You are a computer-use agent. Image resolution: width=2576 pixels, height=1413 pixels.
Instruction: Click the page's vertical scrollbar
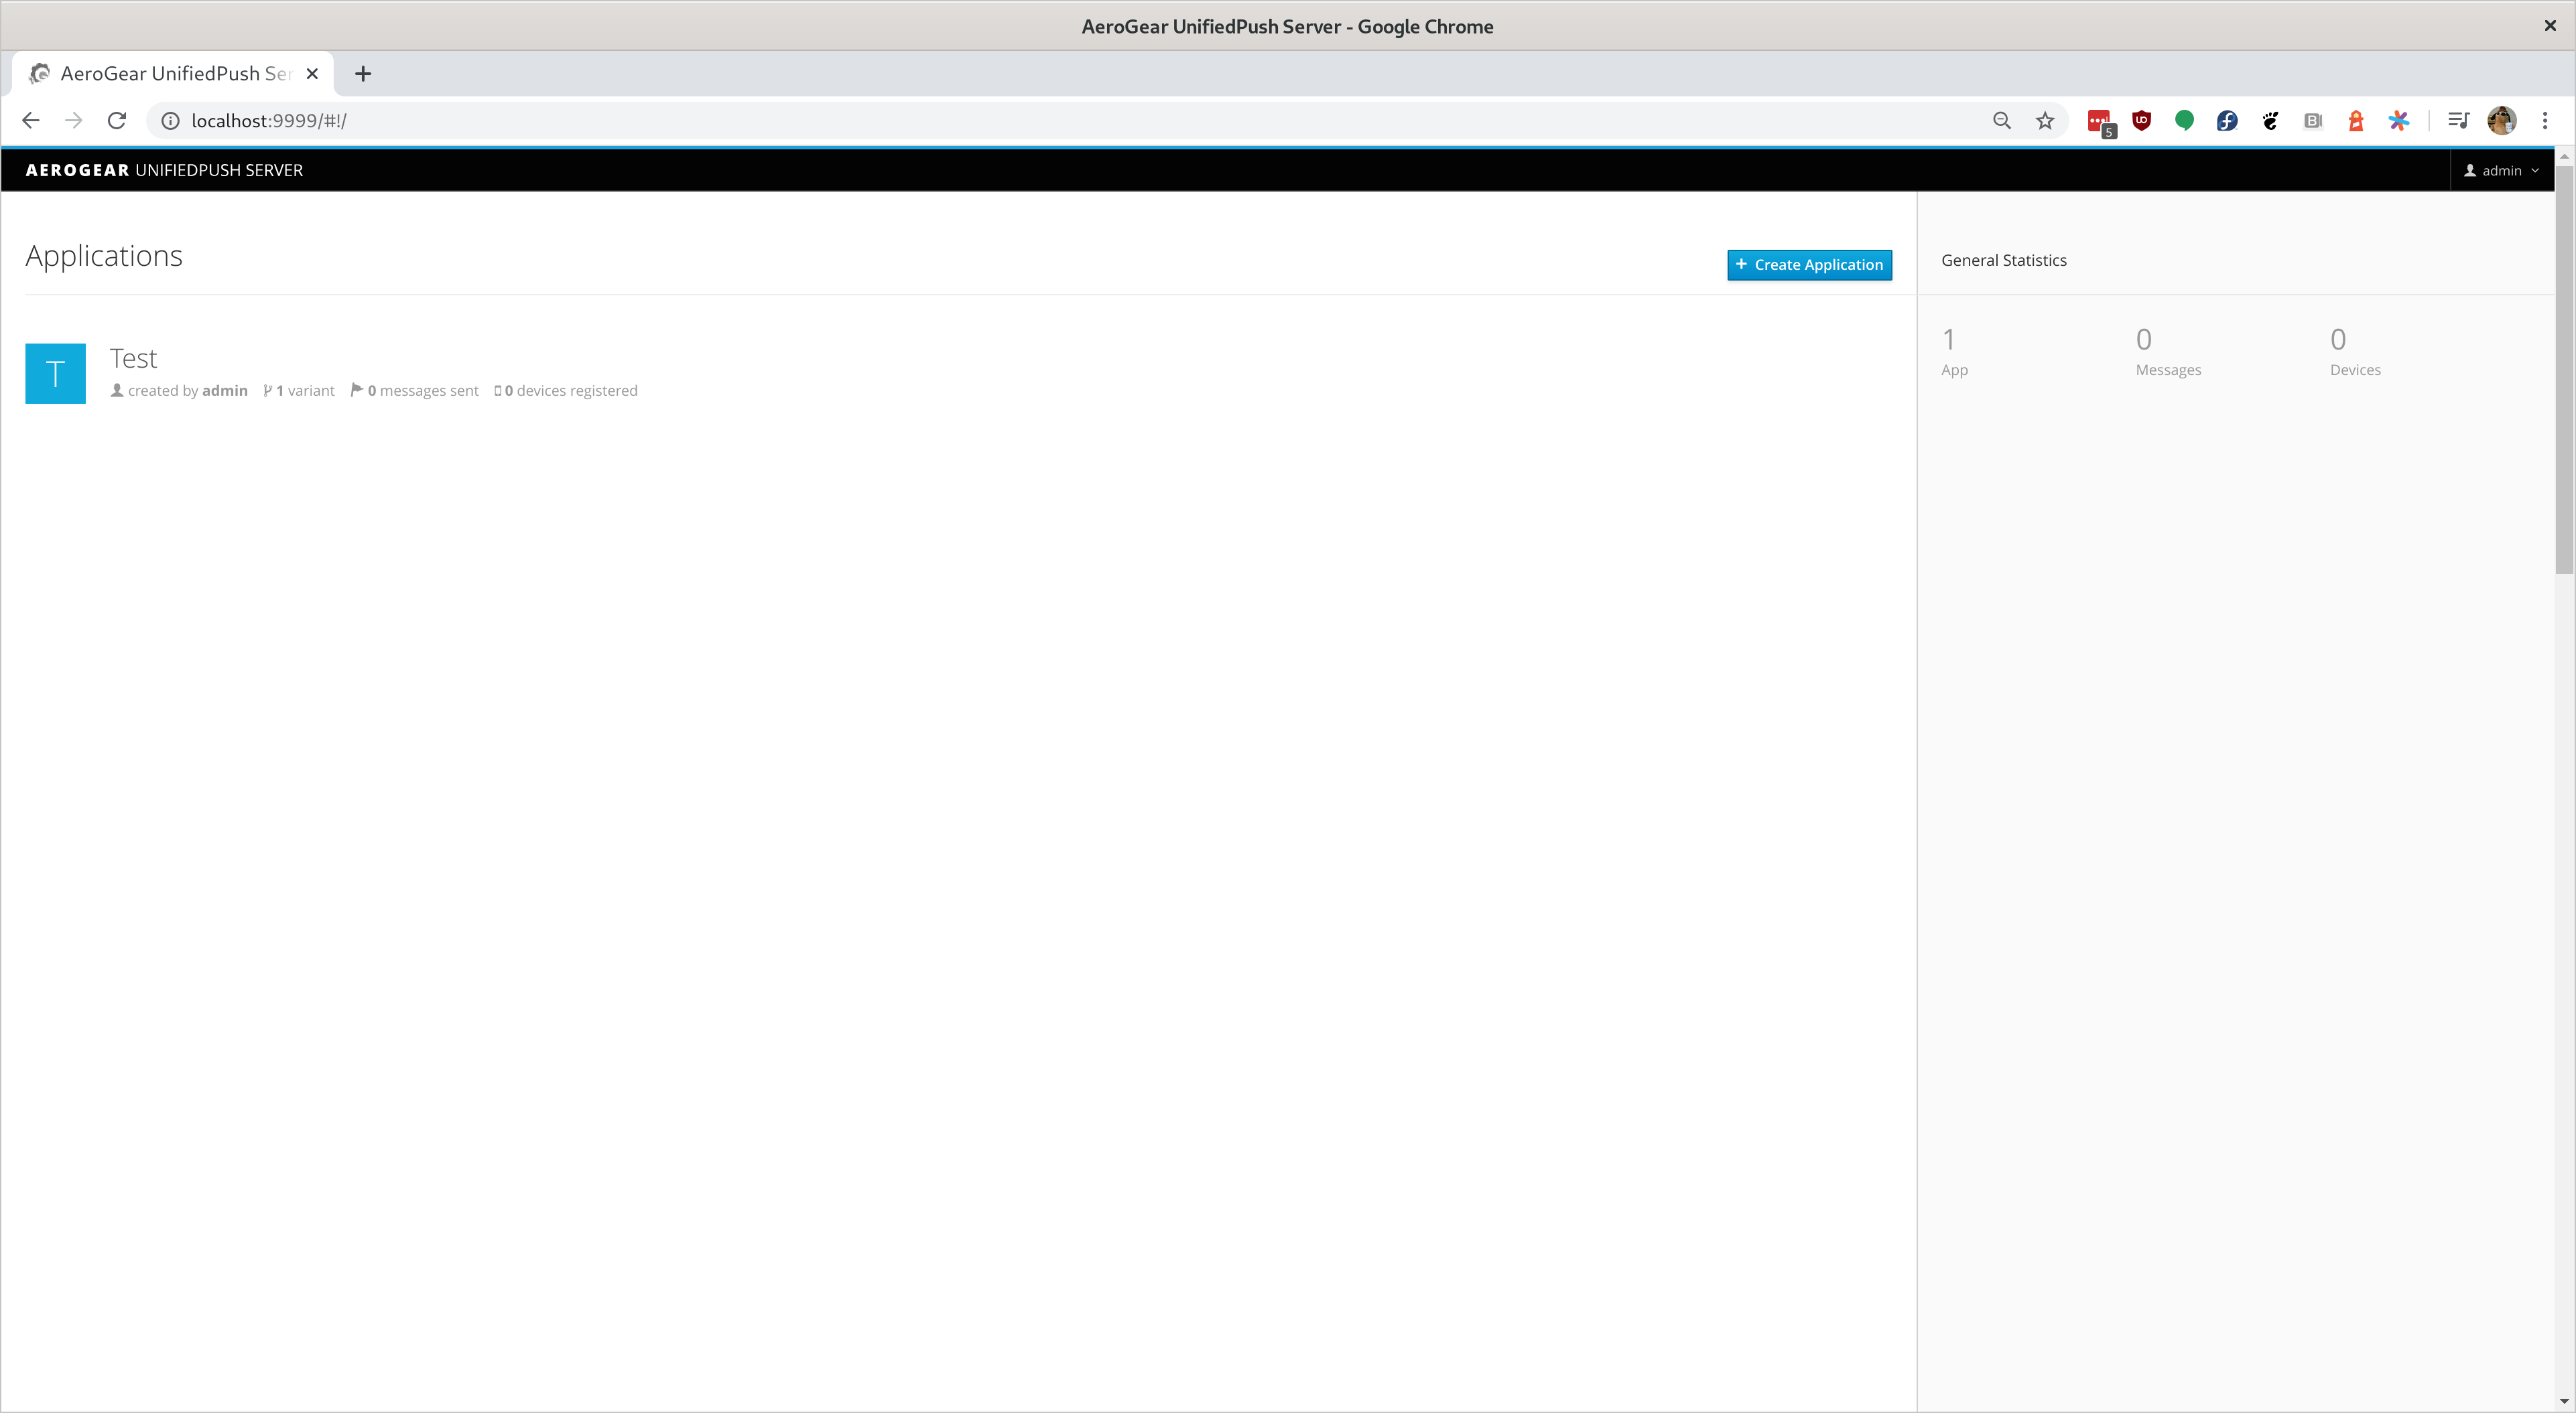(2564, 370)
